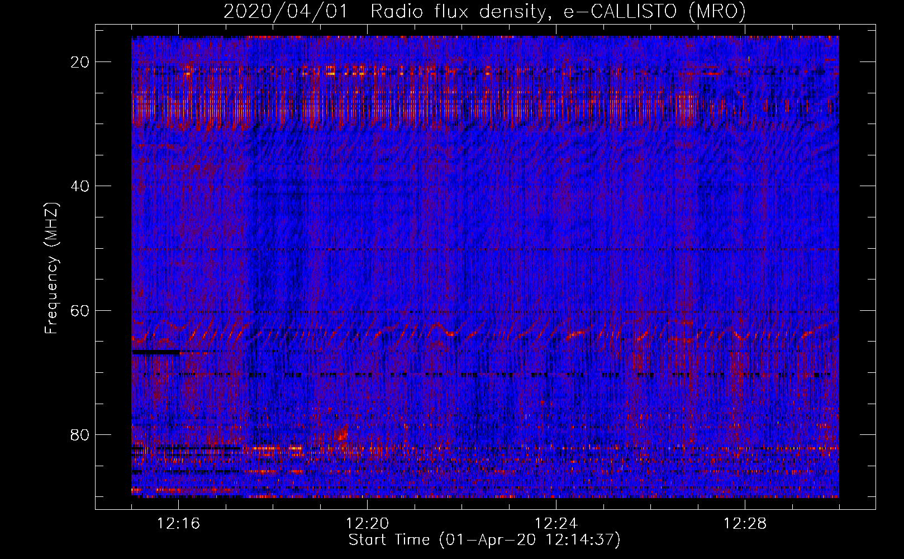Viewport: 904px width, 559px height.
Task: Click the 12:24 time tick label
Action: [x=556, y=524]
